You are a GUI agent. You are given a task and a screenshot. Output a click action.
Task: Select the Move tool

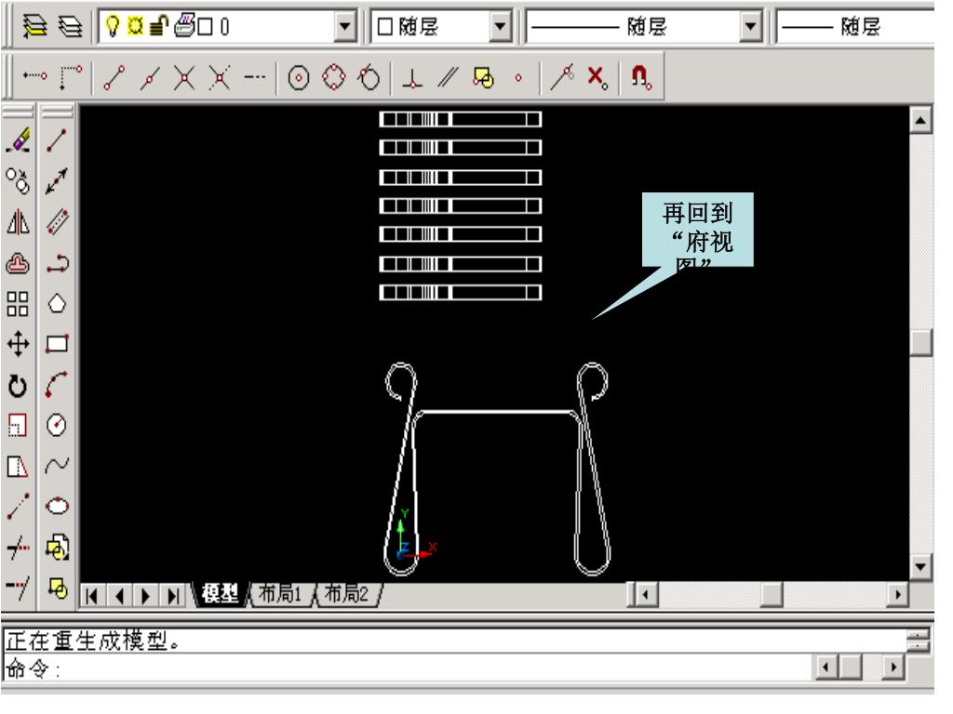(x=19, y=344)
